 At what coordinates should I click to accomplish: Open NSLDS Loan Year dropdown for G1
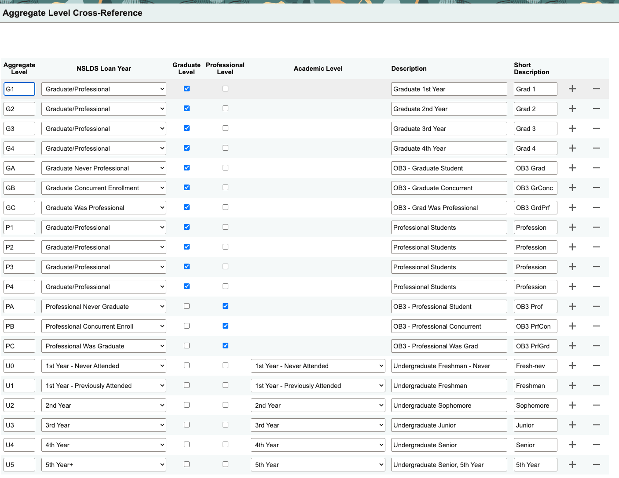tap(104, 89)
